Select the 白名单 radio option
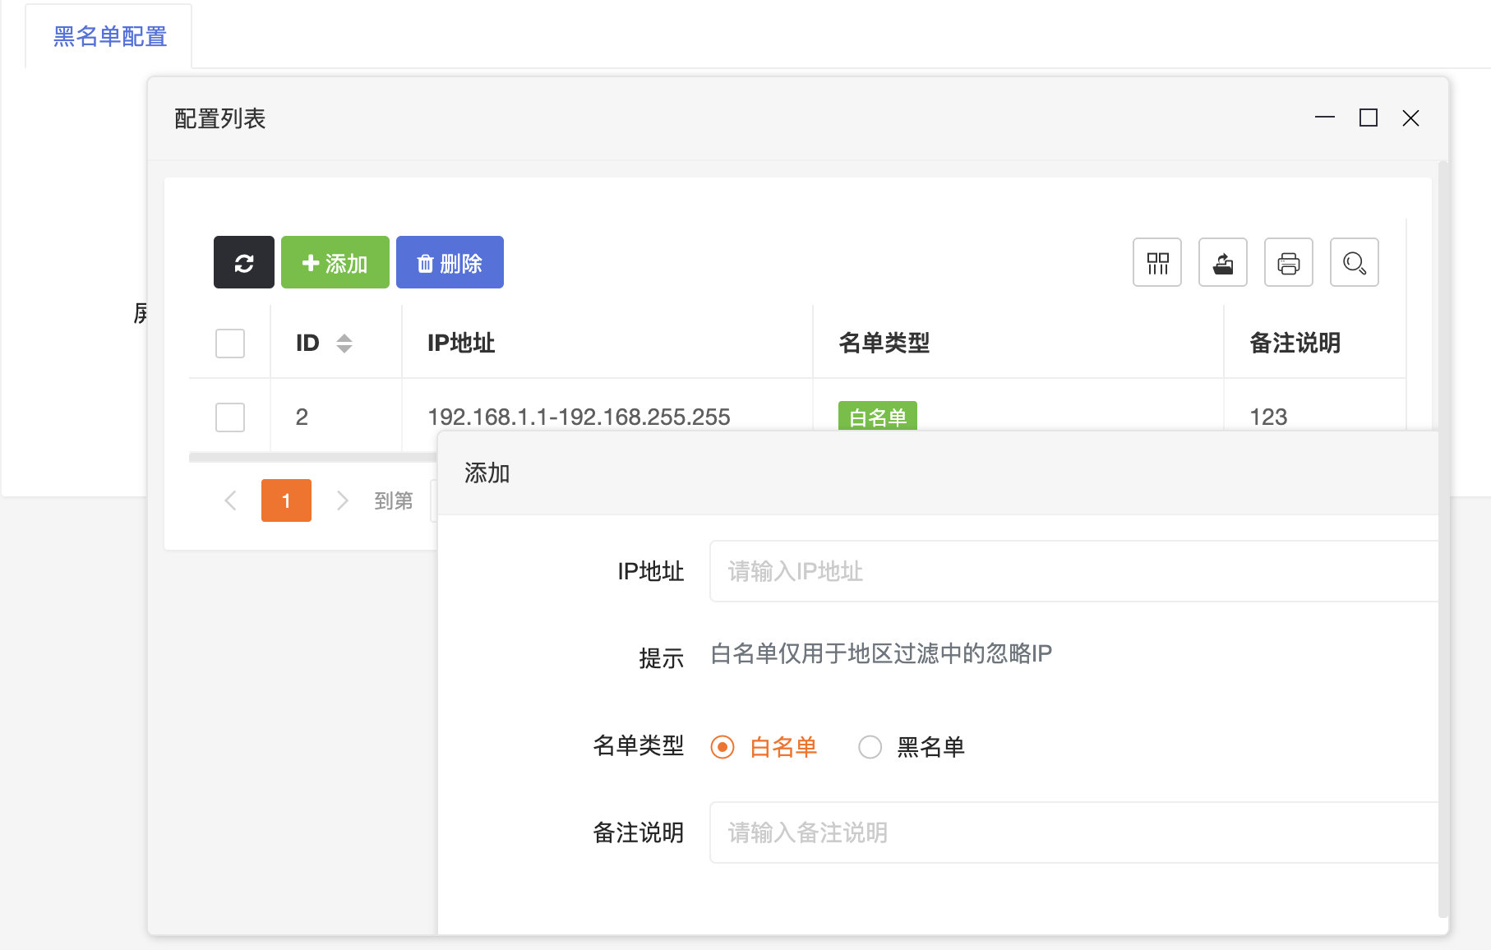 pos(722,747)
